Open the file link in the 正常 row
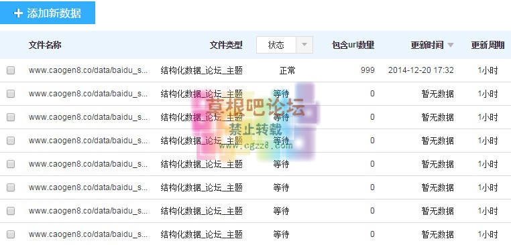The width and height of the screenshot is (511, 245). (x=89, y=70)
